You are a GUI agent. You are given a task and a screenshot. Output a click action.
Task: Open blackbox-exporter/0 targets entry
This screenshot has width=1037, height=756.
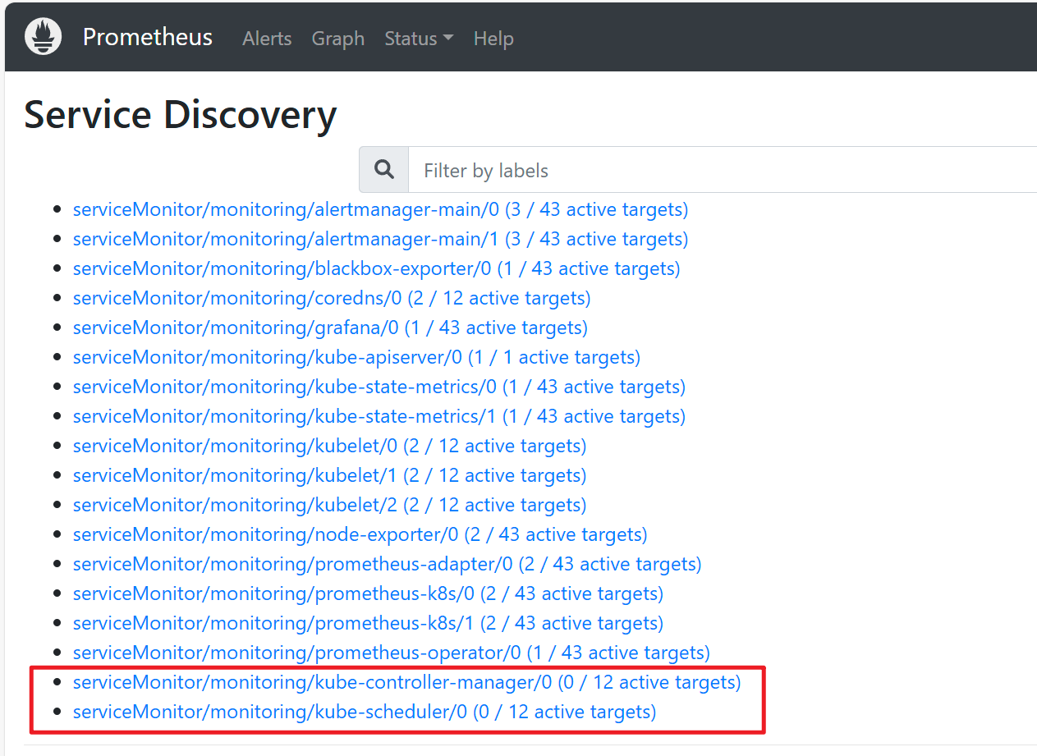pos(376,268)
